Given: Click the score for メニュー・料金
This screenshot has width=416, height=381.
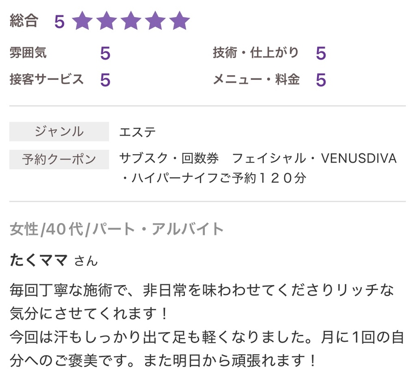Looking at the screenshot, I should coord(321,80).
